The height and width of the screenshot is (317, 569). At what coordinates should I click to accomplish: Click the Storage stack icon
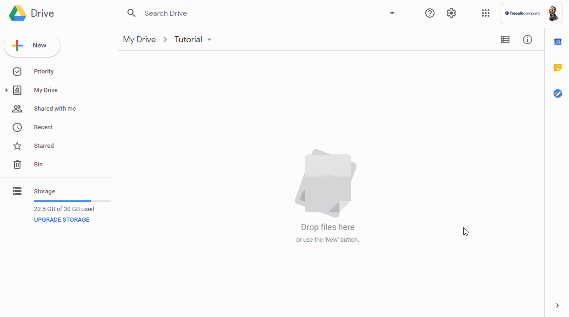click(17, 191)
